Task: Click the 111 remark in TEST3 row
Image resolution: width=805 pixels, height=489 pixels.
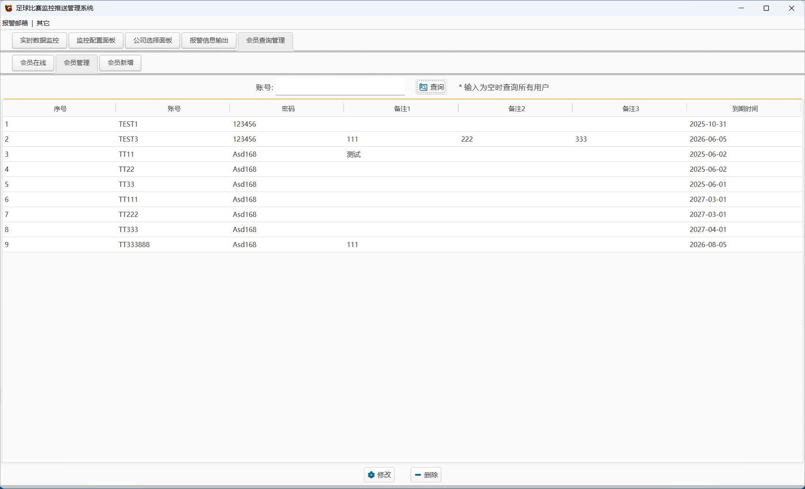Action: click(352, 139)
